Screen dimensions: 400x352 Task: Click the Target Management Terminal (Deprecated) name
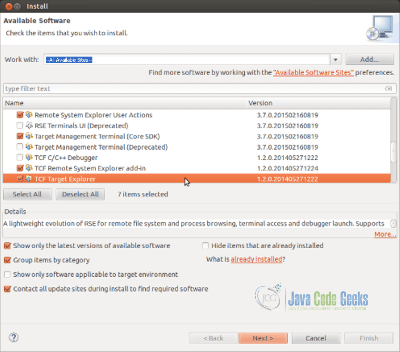pyautogui.click(x=101, y=147)
